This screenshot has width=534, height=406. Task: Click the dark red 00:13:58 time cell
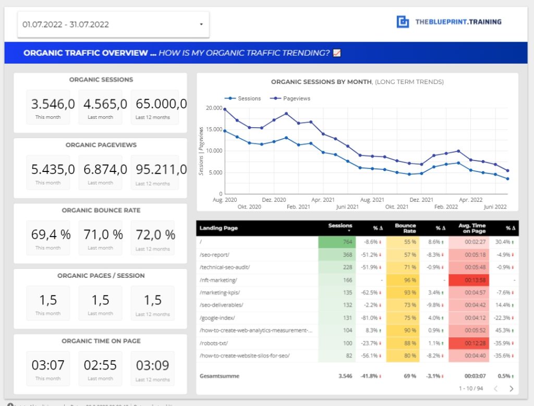pos(469,280)
